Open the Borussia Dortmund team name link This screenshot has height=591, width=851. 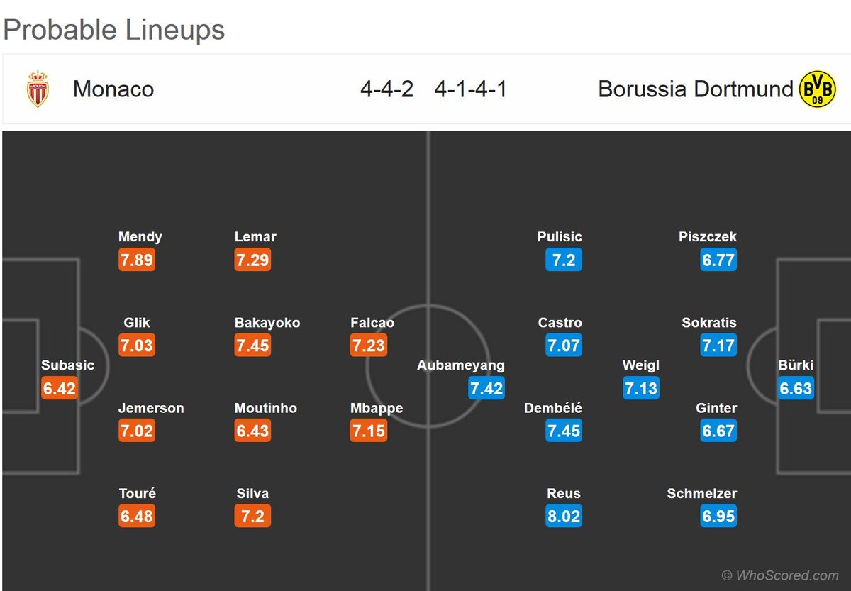click(696, 89)
